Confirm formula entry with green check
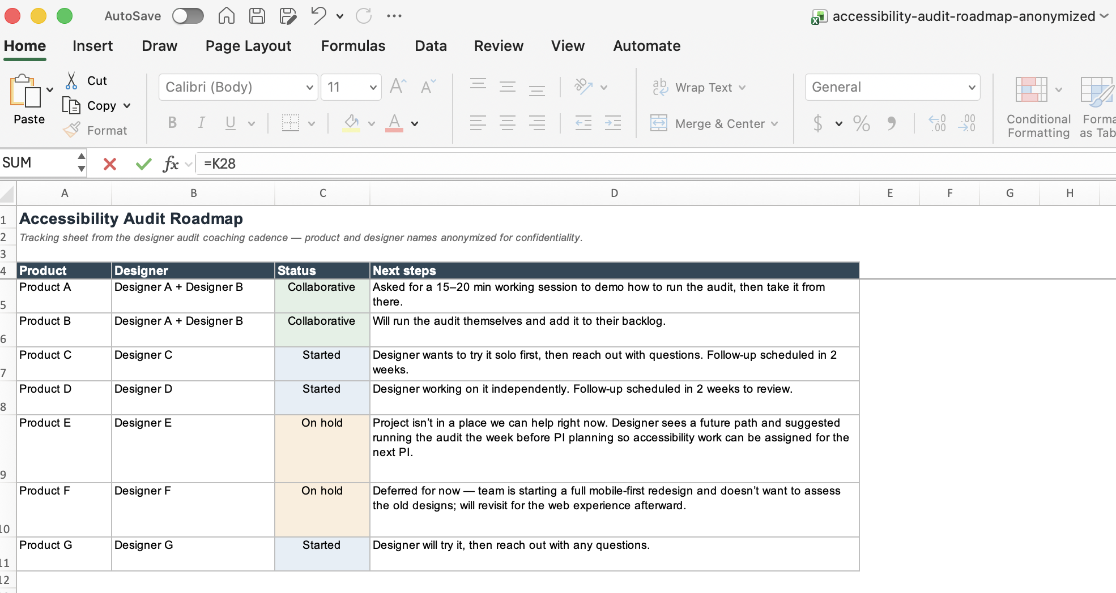This screenshot has height=593, width=1116. coord(144,164)
